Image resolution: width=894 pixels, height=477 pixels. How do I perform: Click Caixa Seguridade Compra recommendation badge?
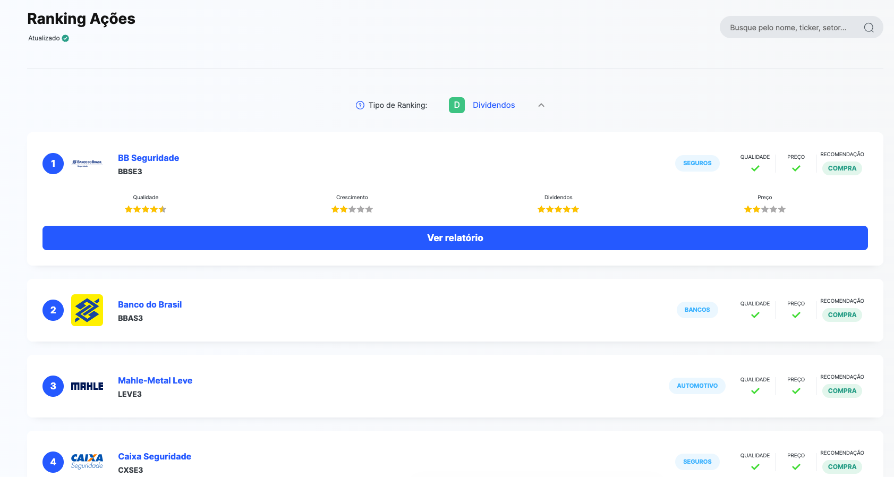click(x=842, y=467)
